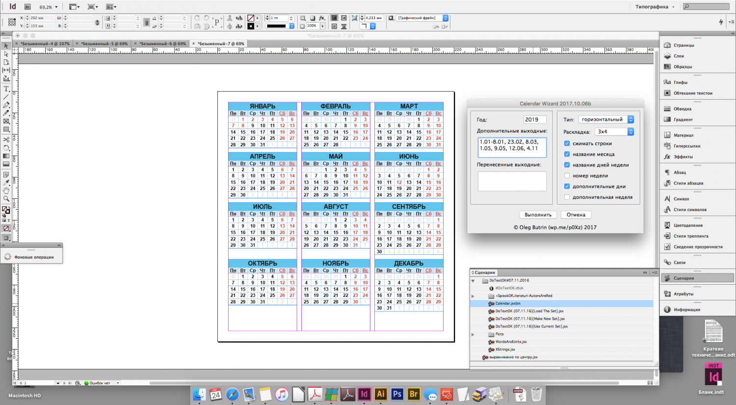Enable the 'дополнительная неделя' checkbox
This screenshot has height=405, width=736.
(x=567, y=197)
